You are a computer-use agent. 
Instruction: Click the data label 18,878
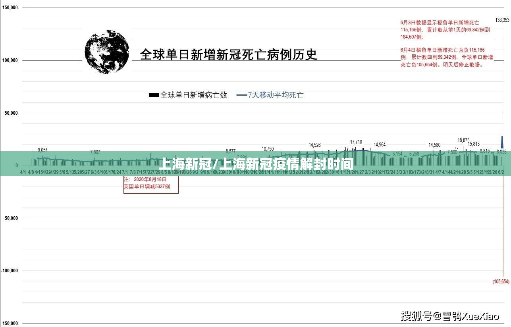(463, 140)
